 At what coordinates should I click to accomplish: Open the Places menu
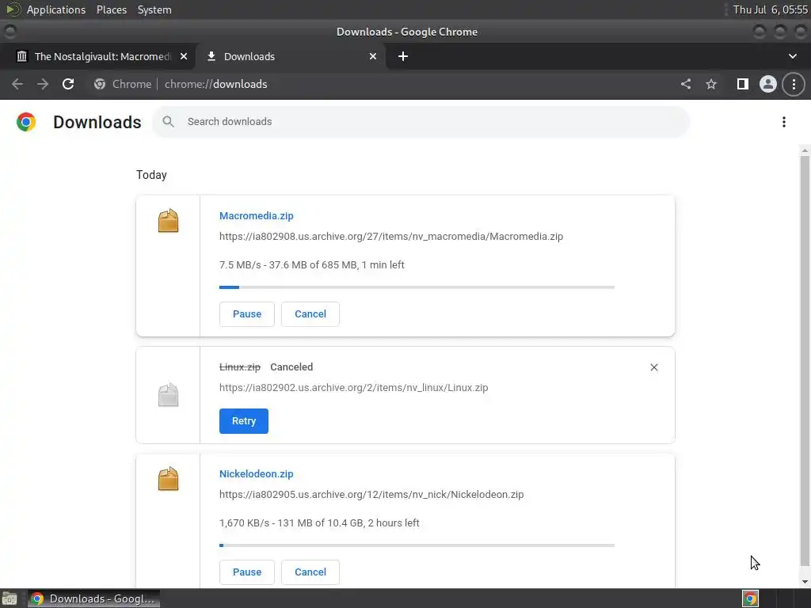point(112,9)
